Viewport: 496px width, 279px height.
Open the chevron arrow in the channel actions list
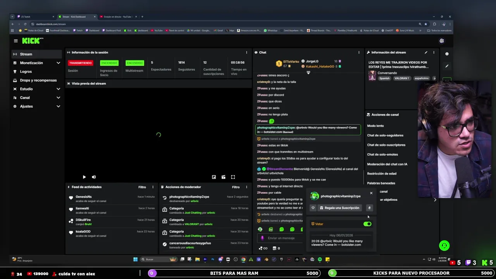click(435, 200)
